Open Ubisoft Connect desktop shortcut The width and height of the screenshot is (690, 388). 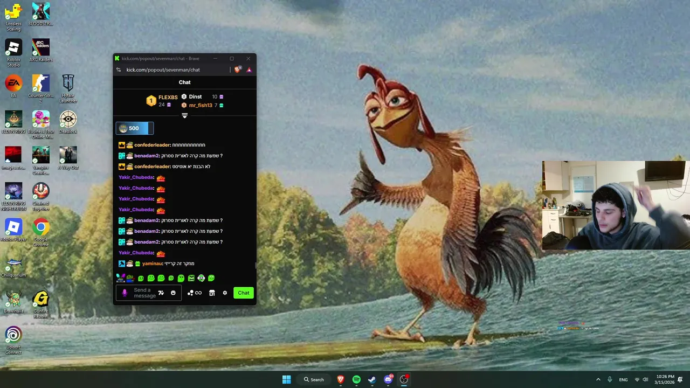click(x=13, y=341)
